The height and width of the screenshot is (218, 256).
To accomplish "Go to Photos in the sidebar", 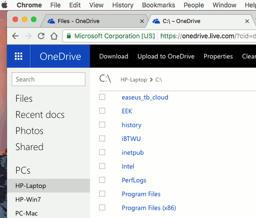I will coord(29,130).
